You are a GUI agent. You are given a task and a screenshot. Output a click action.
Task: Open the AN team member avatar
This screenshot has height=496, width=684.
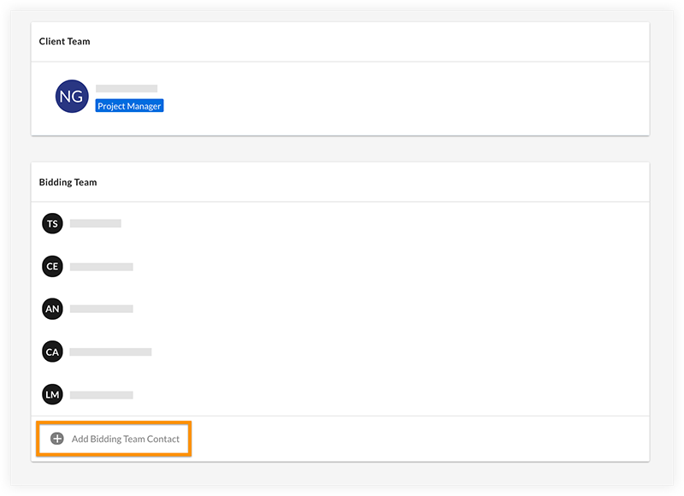pyautogui.click(x=52, y=309)
